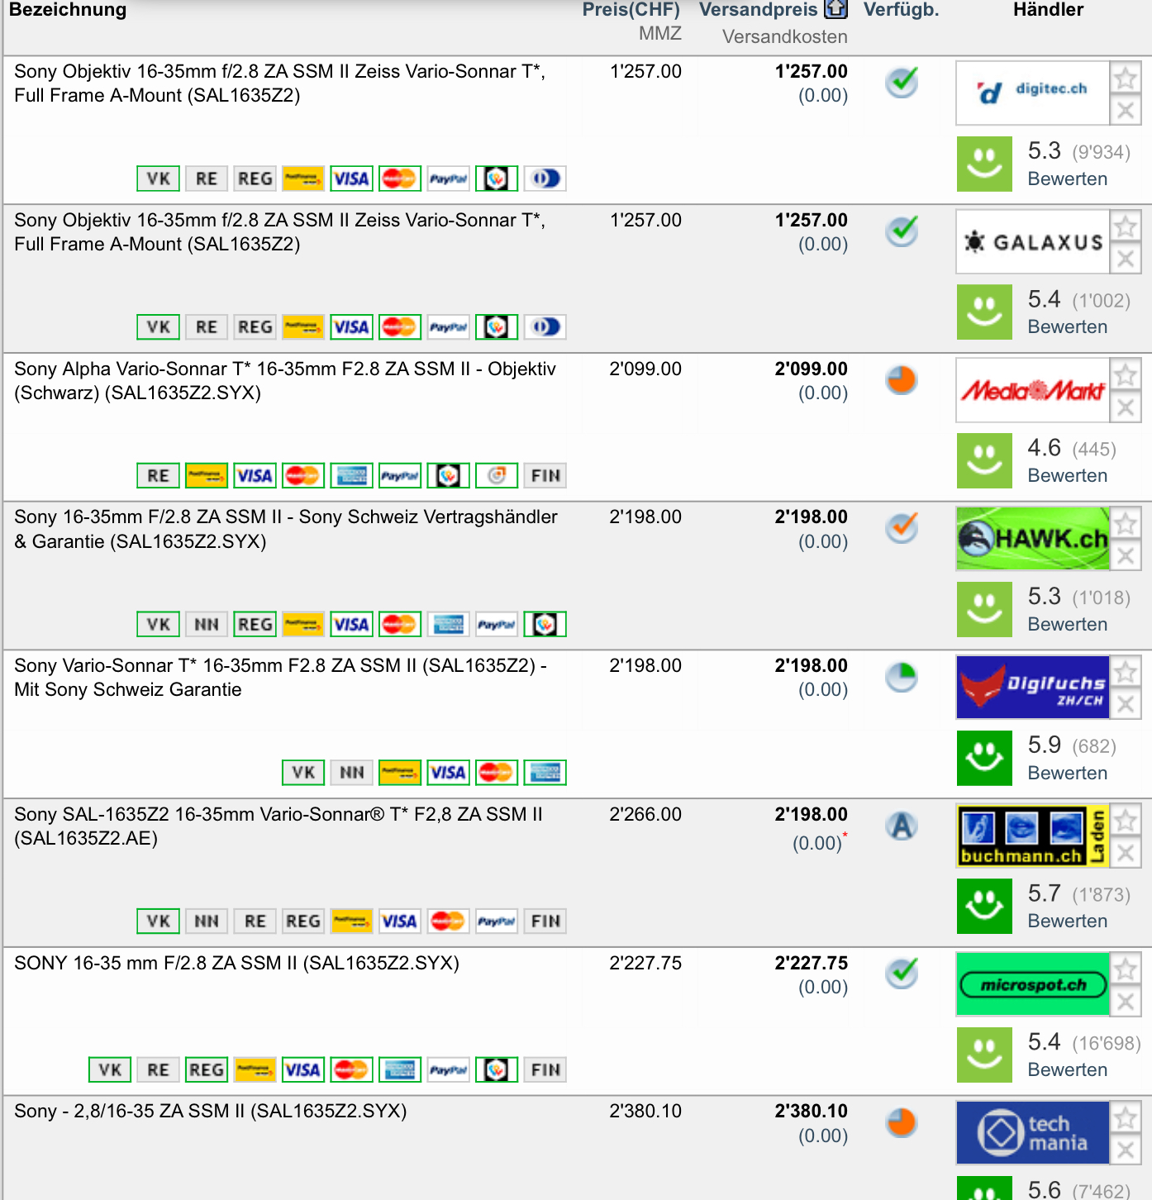The image size is (1152, 1200).
Task: Open the digitec.ch merchant logo
Action: click(1032, 92)
